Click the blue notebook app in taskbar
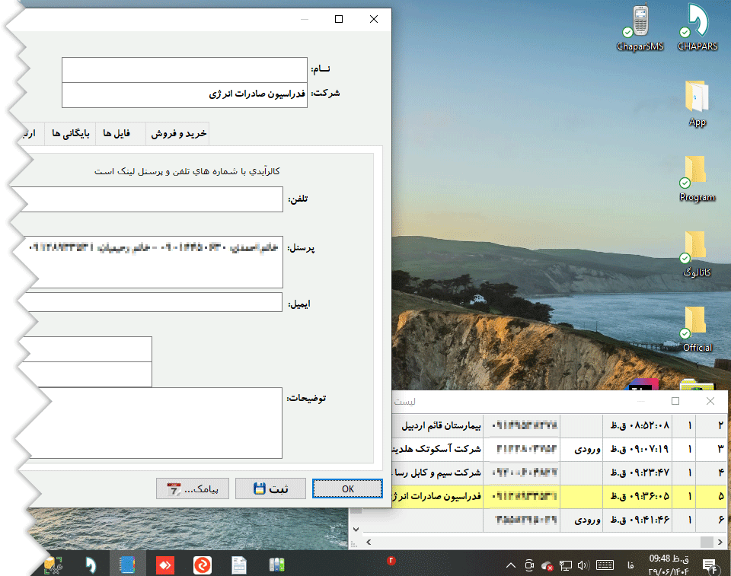Image resolution: width=731 pixels, height=576 pixels. [x=127, y=565]
